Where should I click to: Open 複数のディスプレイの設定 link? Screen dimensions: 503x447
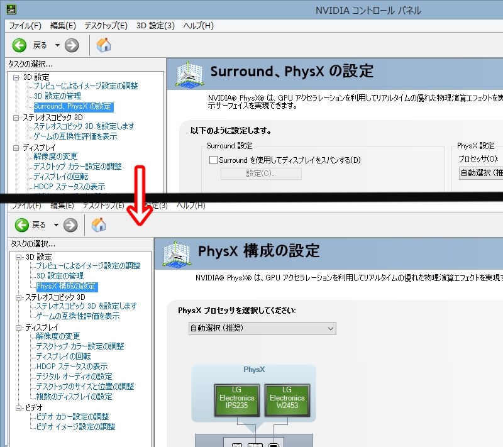point(74,397)
